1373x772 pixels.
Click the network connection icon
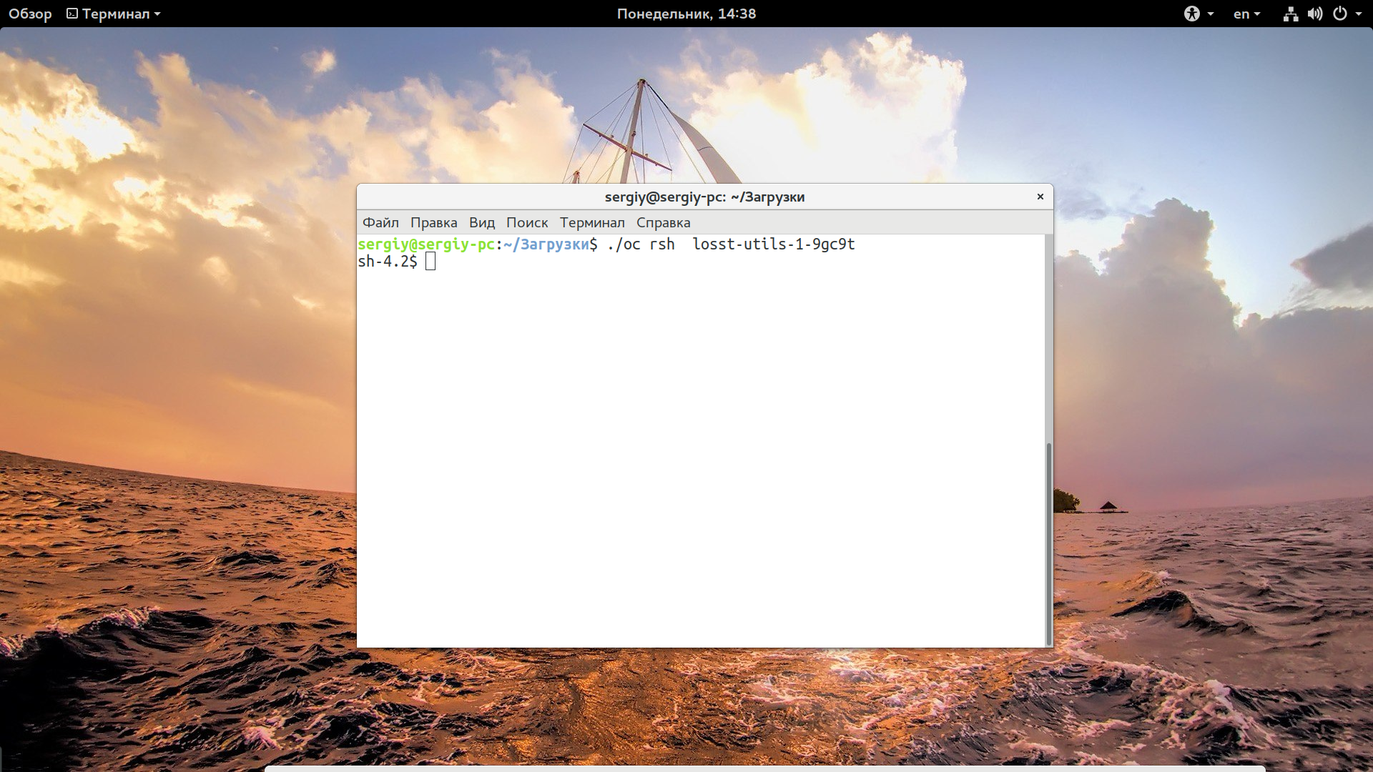coord(1290,14)
